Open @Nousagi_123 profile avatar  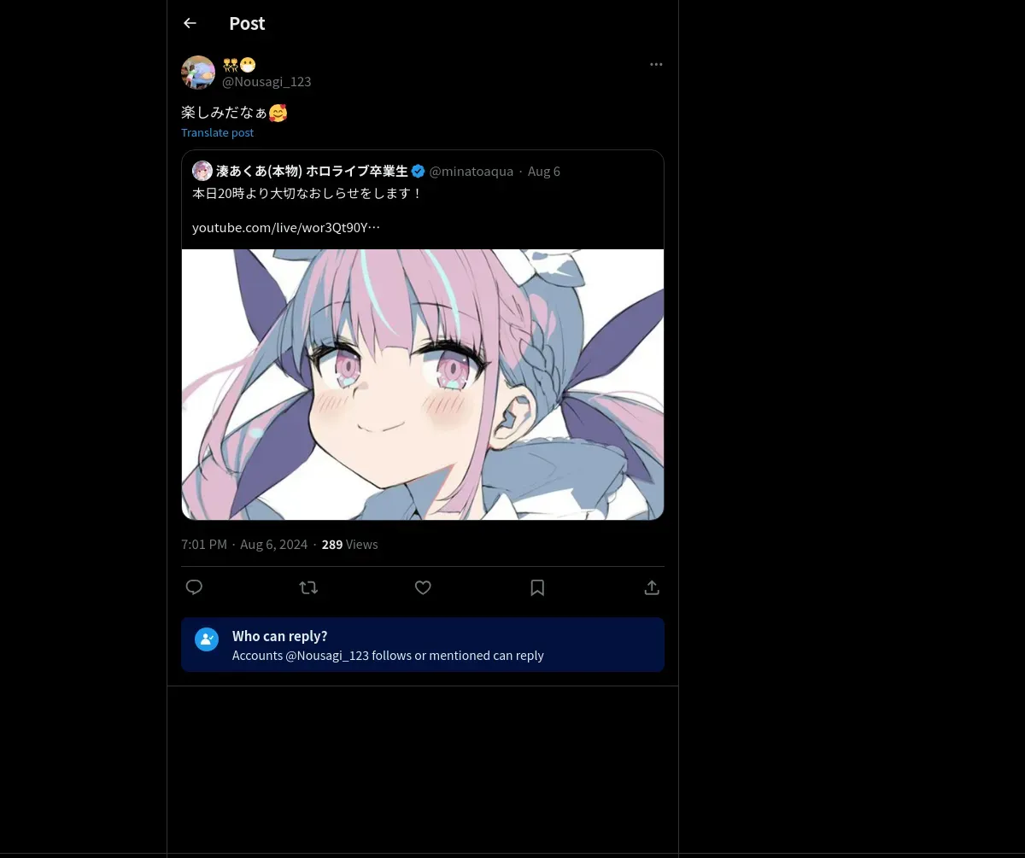point(198,73)
